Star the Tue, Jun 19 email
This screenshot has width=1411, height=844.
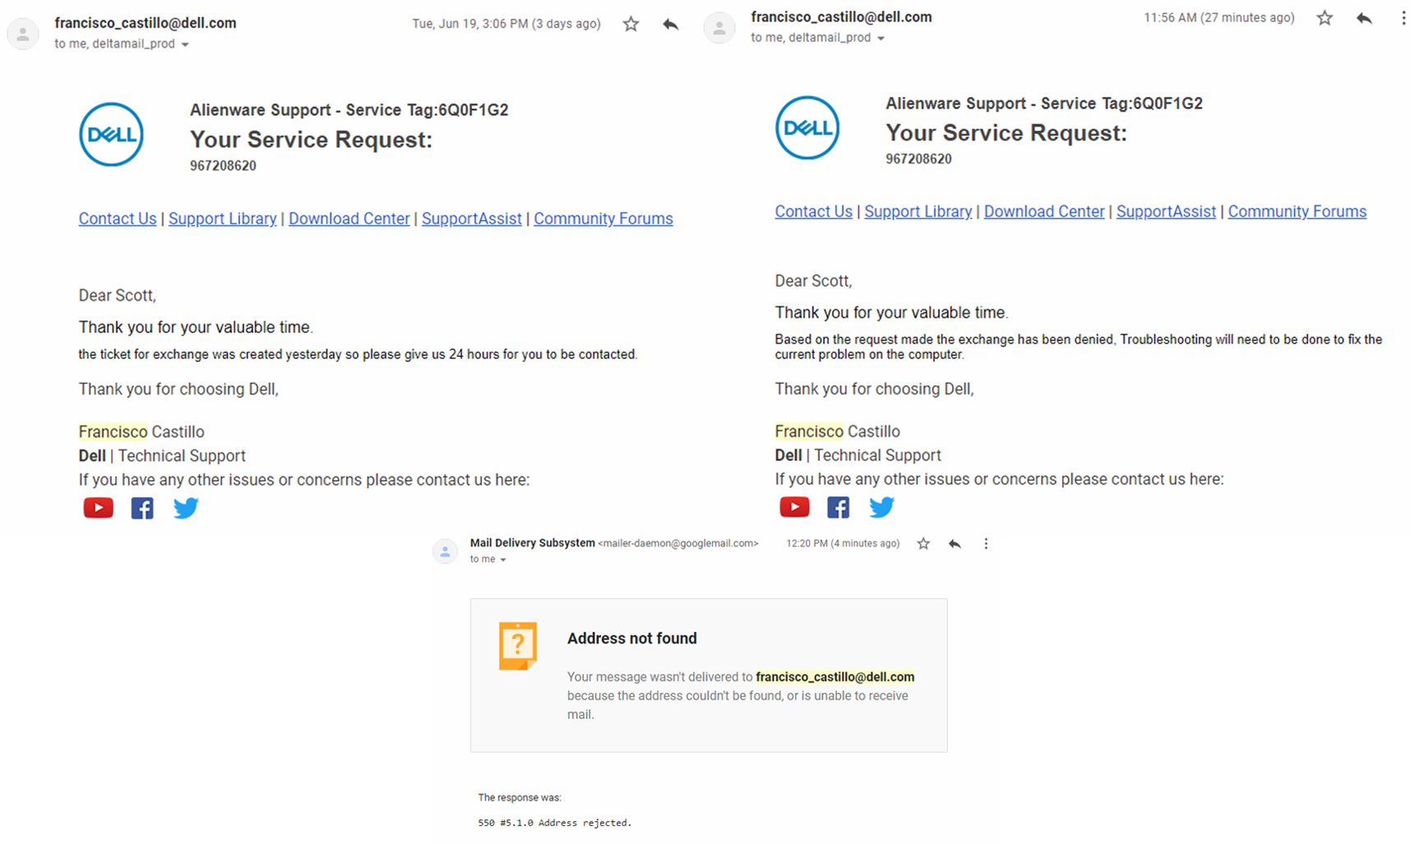point(631,25)
